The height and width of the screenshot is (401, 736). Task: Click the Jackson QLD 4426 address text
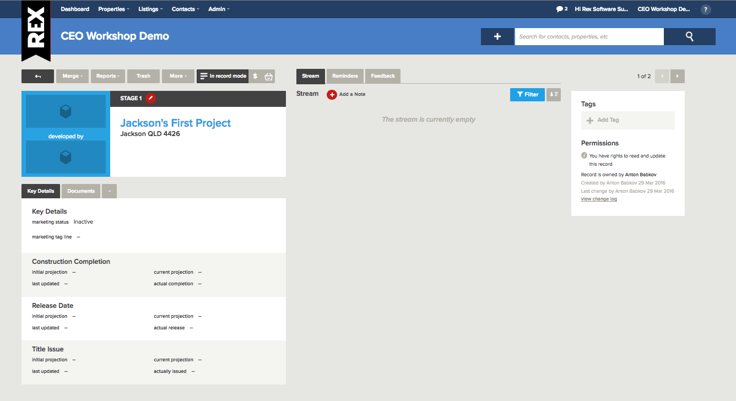pyautogui.click(x=150, y=134)
